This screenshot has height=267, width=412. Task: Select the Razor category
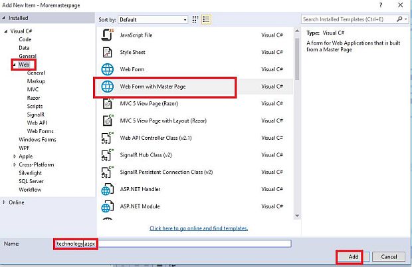click(33, 98)
